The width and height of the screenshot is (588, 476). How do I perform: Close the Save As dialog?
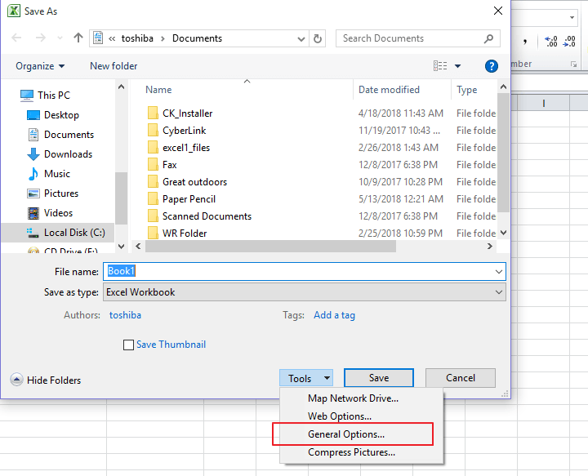[x=498, y=11]
